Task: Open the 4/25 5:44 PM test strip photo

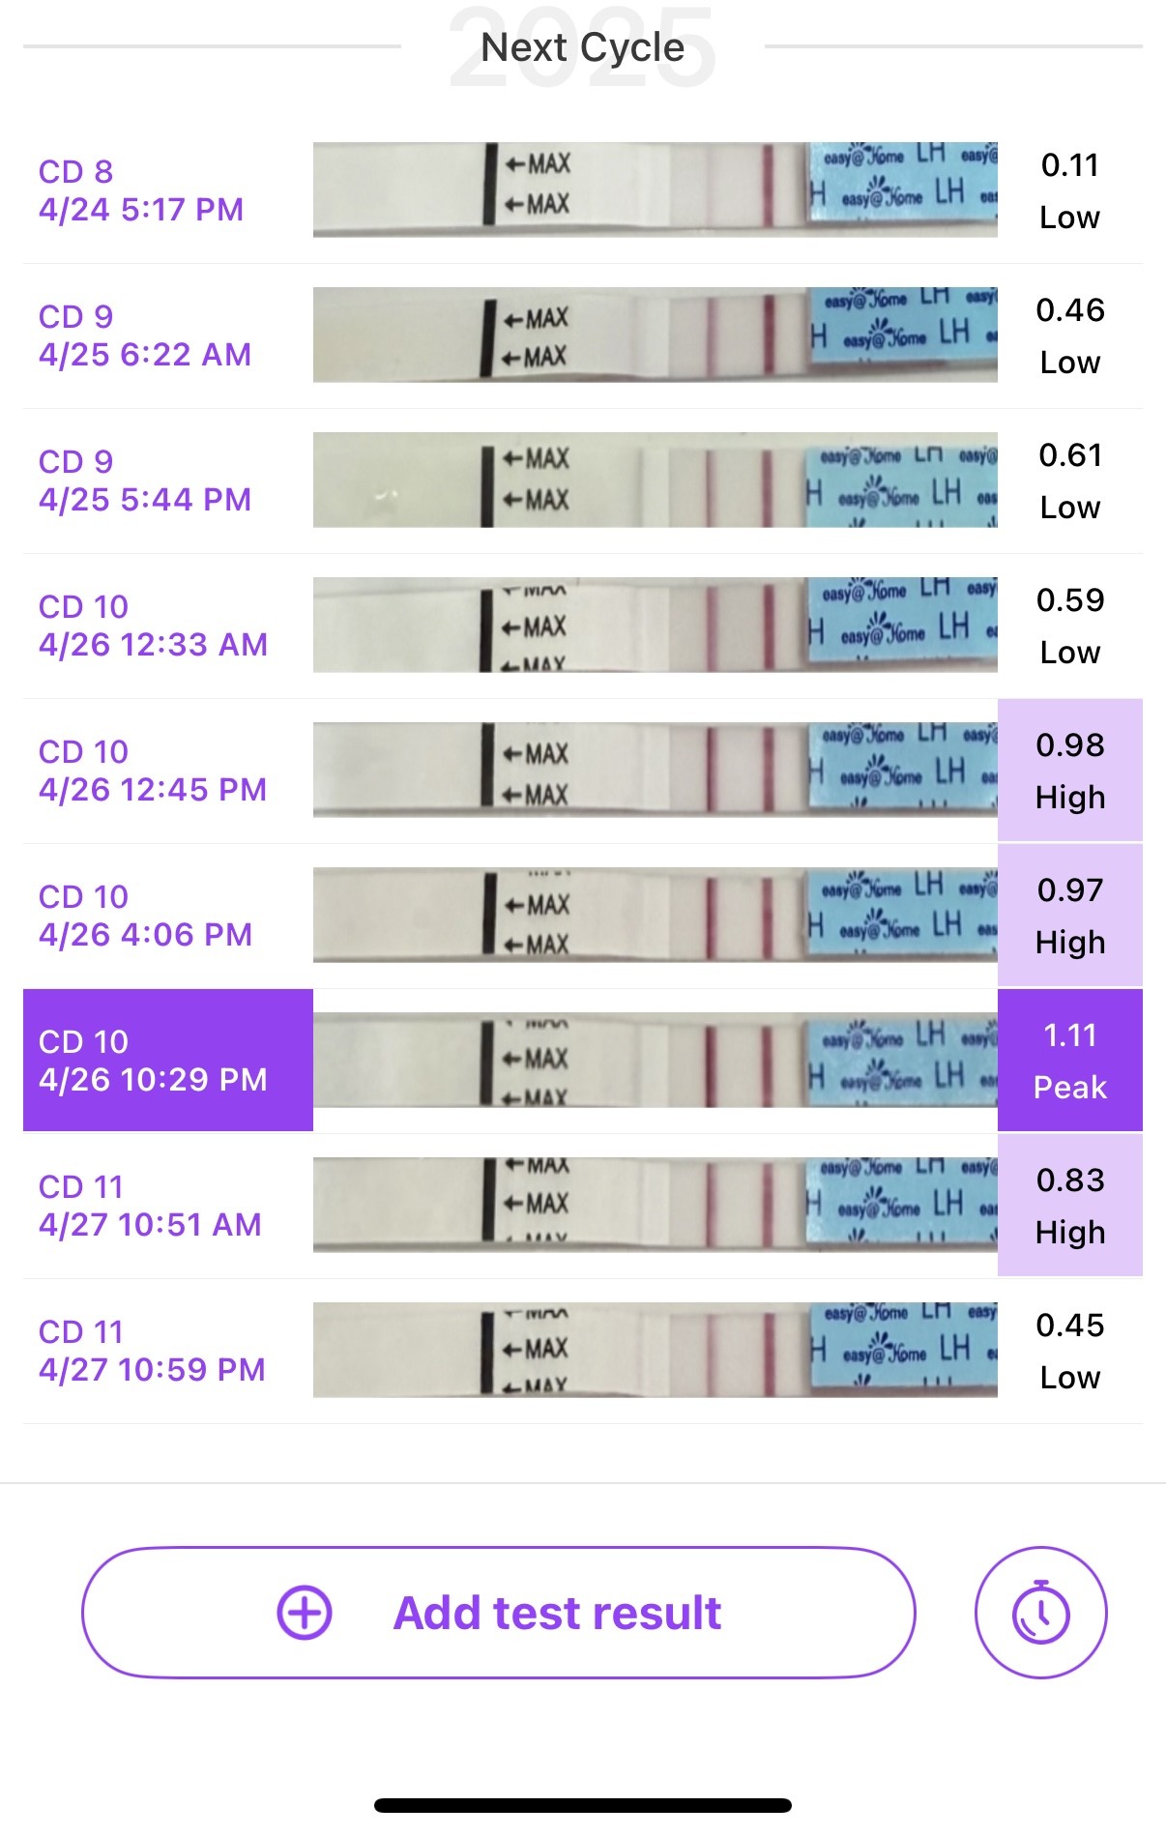Action: pyautogui.click(x=655, y=481)
